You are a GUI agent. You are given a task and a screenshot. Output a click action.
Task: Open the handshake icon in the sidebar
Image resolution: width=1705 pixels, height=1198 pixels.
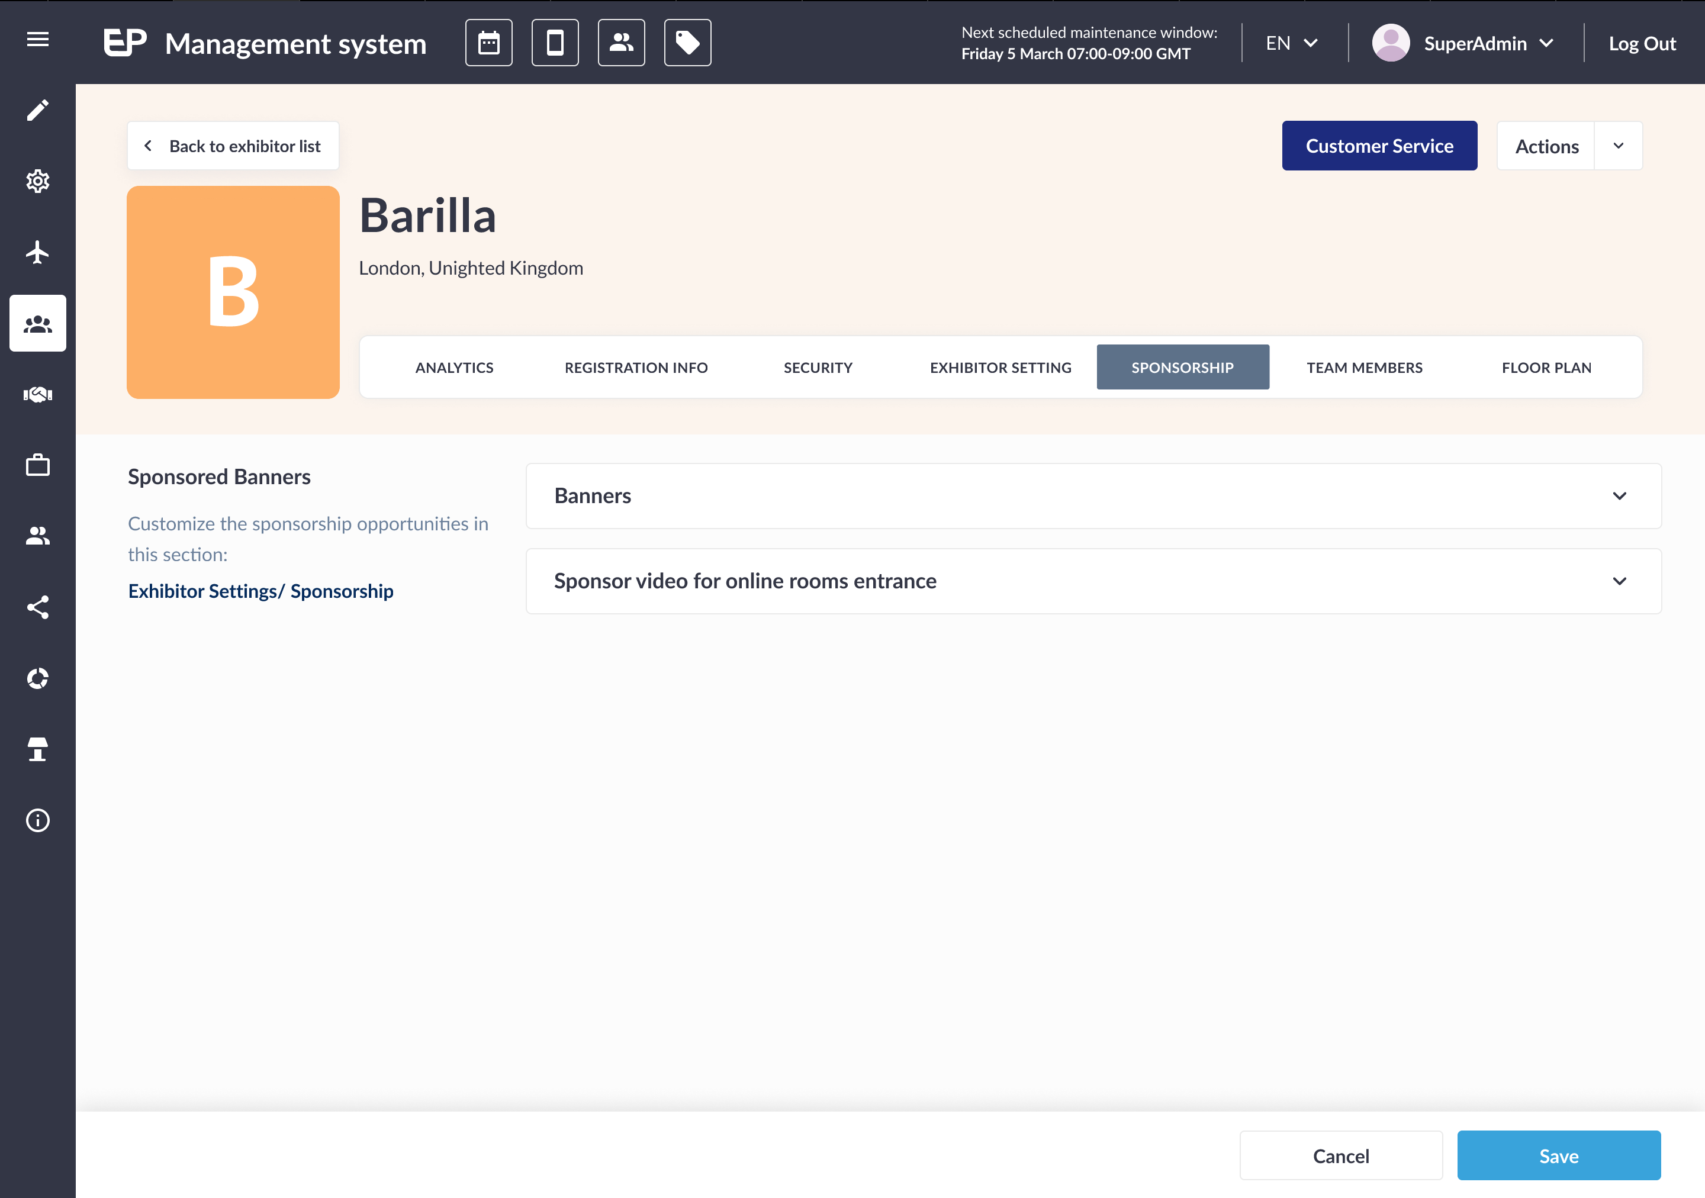pyautogui.click(x=37, y=394)
